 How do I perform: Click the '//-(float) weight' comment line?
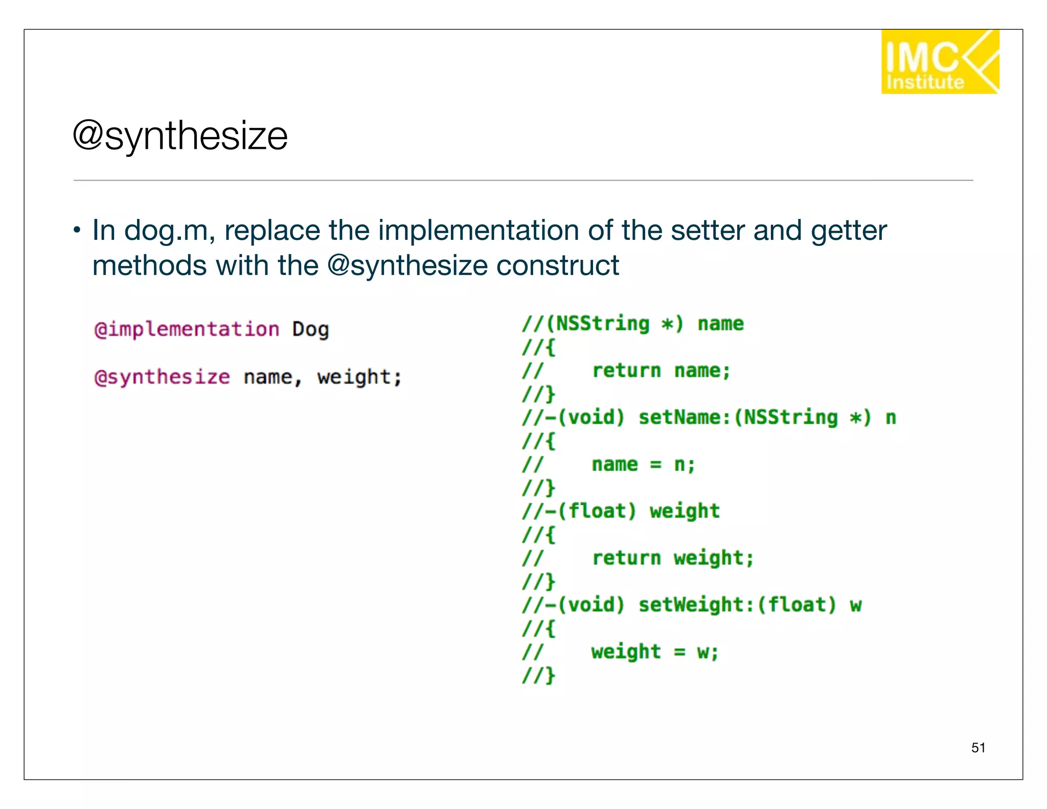point(621,511)
